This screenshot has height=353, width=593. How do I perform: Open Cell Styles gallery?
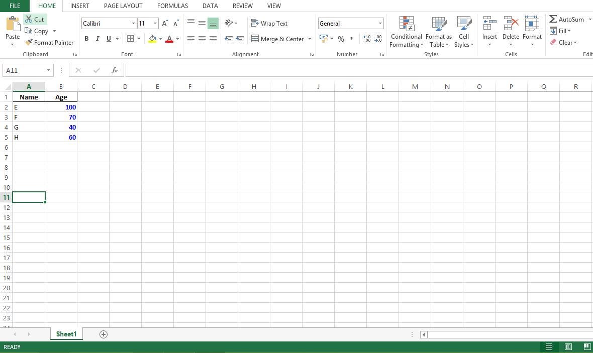click(x=464, y=32)
